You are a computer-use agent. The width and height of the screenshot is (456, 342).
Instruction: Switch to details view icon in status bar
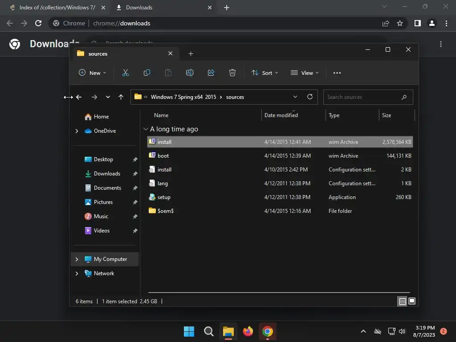click(402, 301)
